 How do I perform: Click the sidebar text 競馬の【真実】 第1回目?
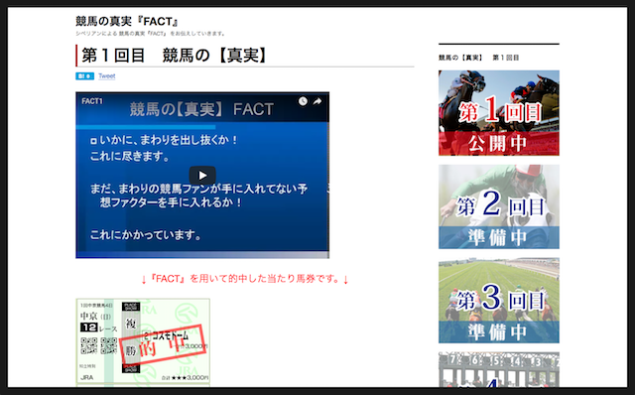coord(478,58)
